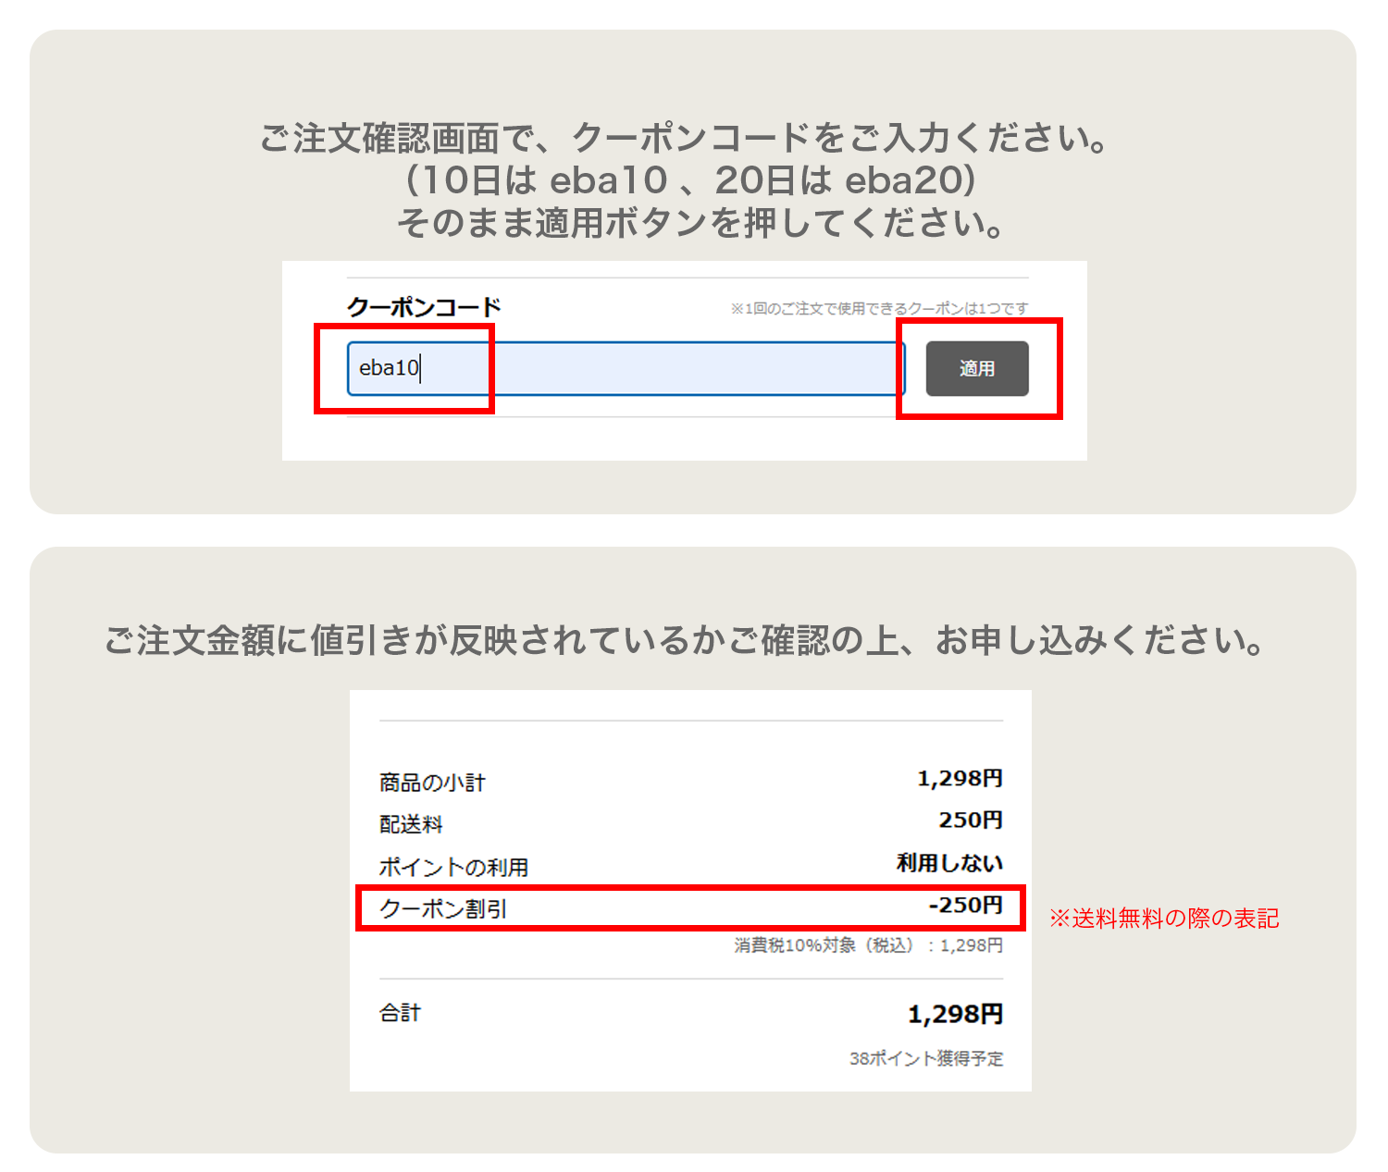
Task: Select the ポイントの利用 label
Action: [x=453, y=867]
